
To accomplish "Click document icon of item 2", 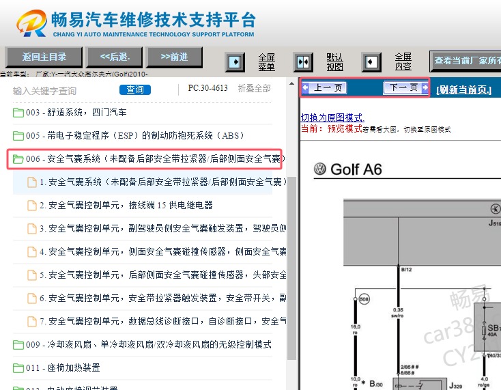I will (32, 205).
